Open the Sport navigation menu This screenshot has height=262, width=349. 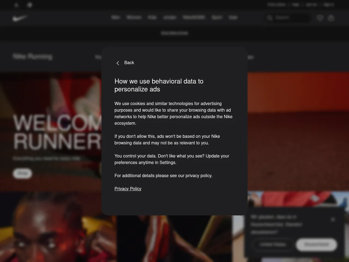[217, 17]
